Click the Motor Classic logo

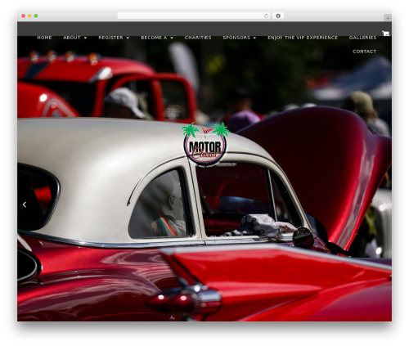[205, 145]
